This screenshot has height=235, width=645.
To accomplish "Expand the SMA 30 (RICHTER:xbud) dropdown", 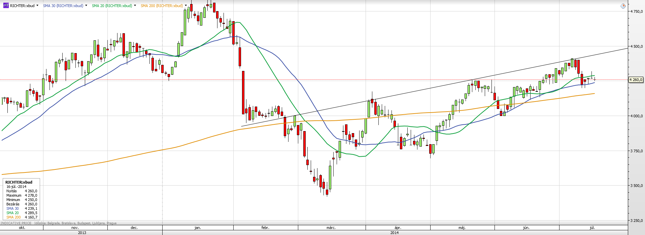I will tap(86, 5).
